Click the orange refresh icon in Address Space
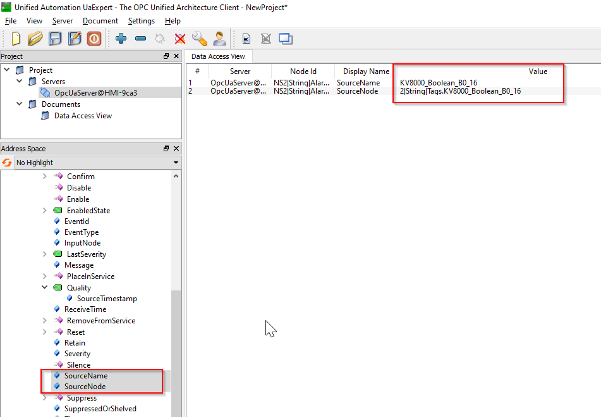This screenshot has width=601, height=417. point(7,163)
